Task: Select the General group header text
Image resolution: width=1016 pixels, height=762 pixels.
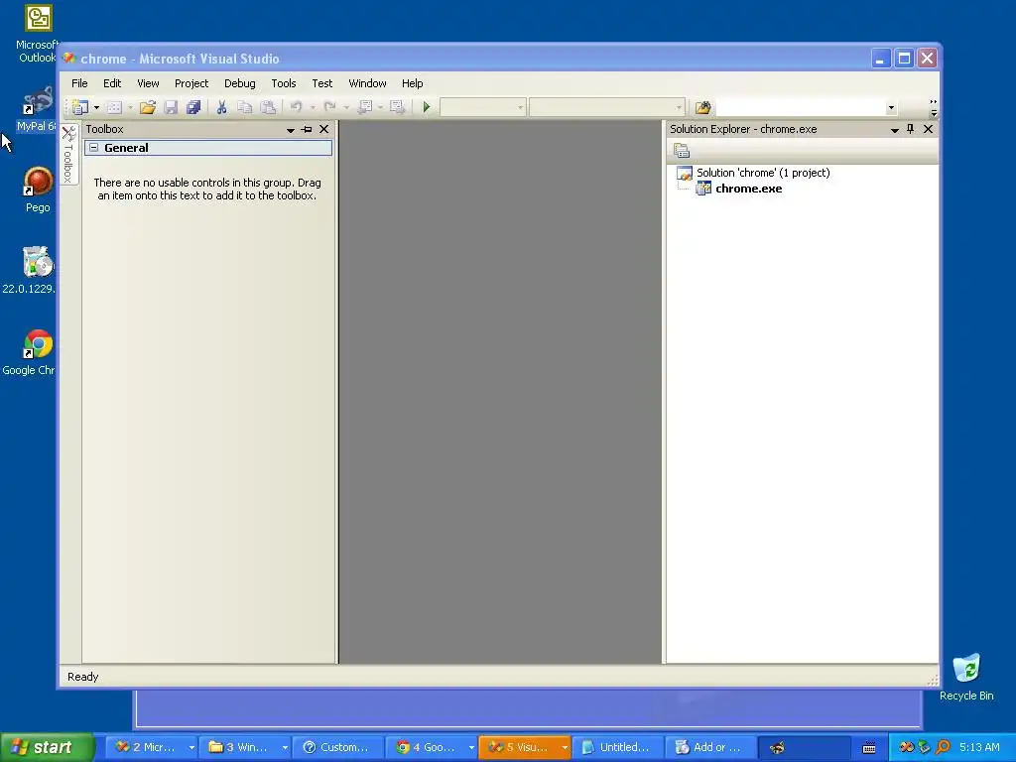Action: click(x=126, y=148)
